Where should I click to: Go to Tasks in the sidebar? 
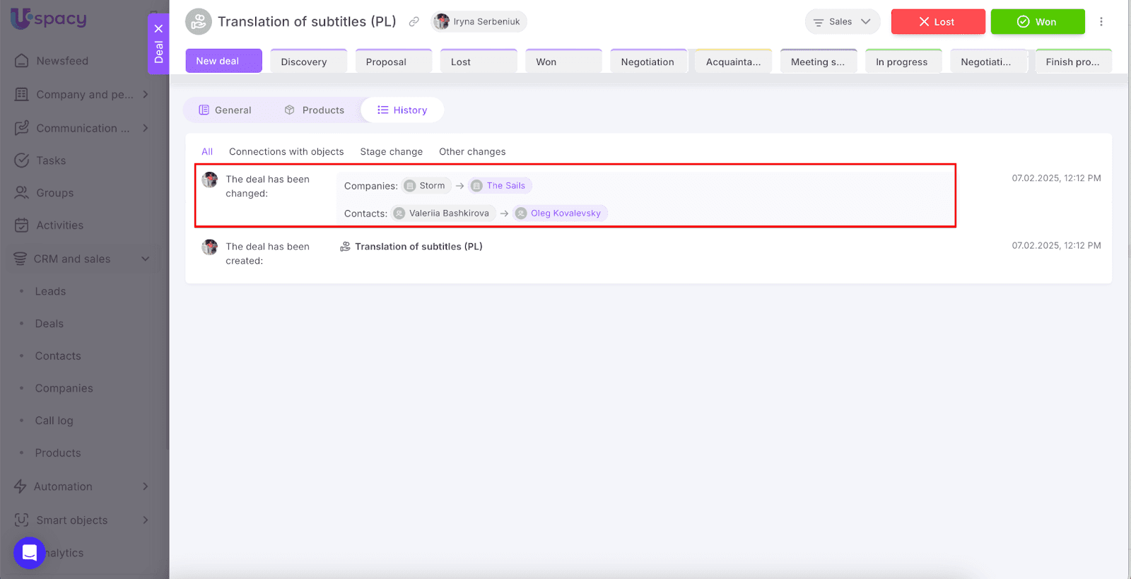(x=51, y=160)
